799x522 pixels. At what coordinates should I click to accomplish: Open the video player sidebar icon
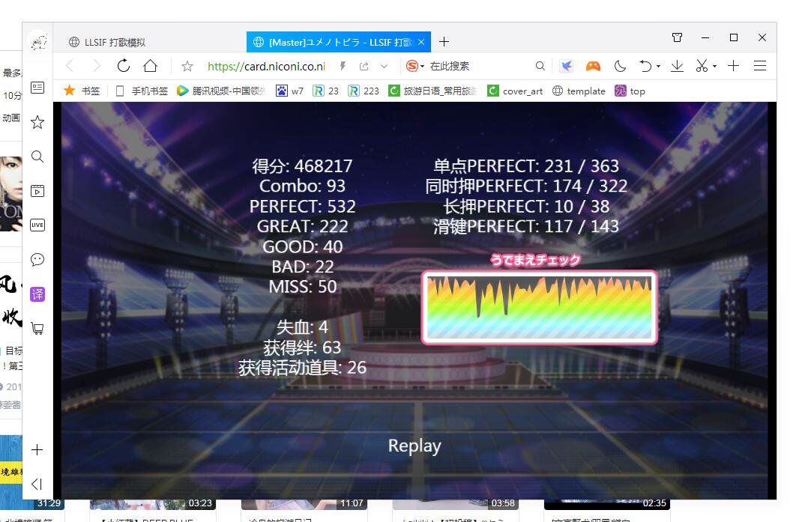click(x=37, y=191)
